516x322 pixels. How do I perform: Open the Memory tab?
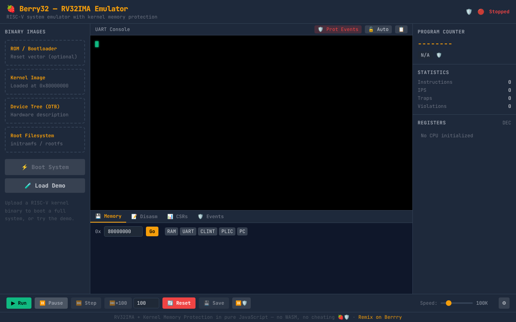pos(108,217)
